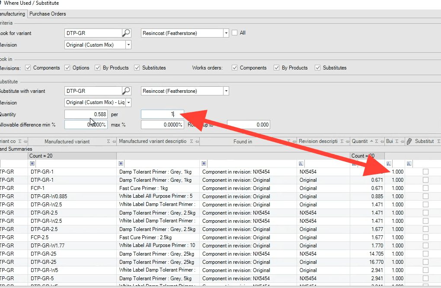Click sigma icon in Quantity column header
The image size is (441, 288).
[x=377, y=141]
